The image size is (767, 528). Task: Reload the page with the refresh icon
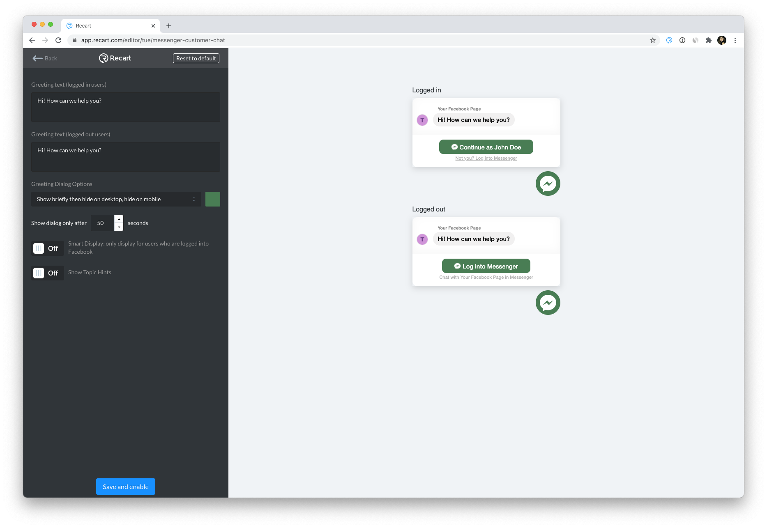(x=58, y=40)
